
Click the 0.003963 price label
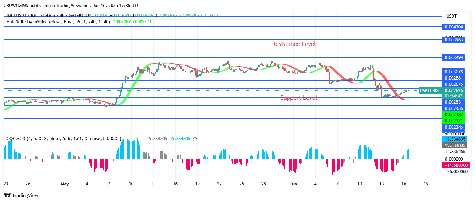pos(453,40)
